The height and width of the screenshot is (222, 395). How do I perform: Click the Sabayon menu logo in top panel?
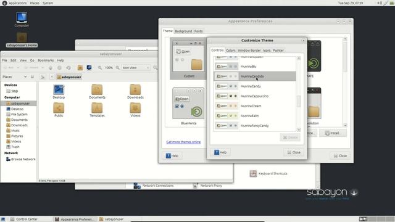[x=4, y=3]
